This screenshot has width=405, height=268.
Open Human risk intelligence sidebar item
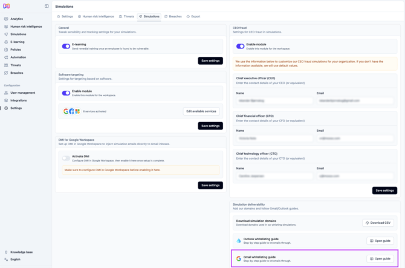[x=26, y=27]
